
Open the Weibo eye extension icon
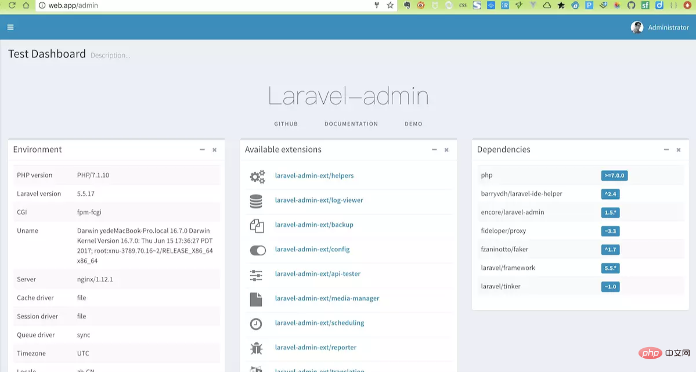click(x=421, y=5)
